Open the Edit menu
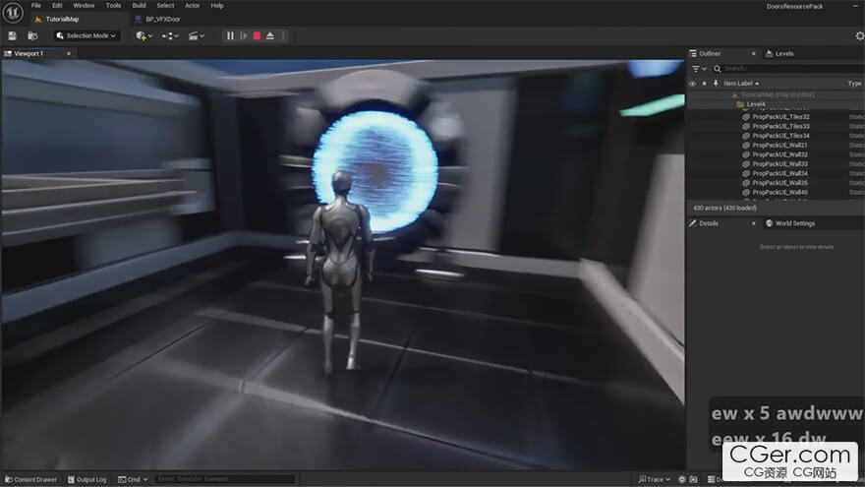Viewport: 865px width, 487px height. (x=57, y=6)
